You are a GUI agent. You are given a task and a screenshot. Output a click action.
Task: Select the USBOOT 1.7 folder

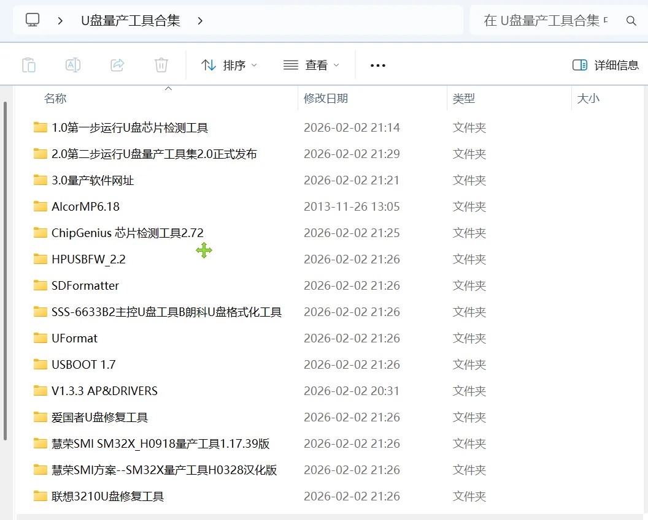click(x=83, y=364)
